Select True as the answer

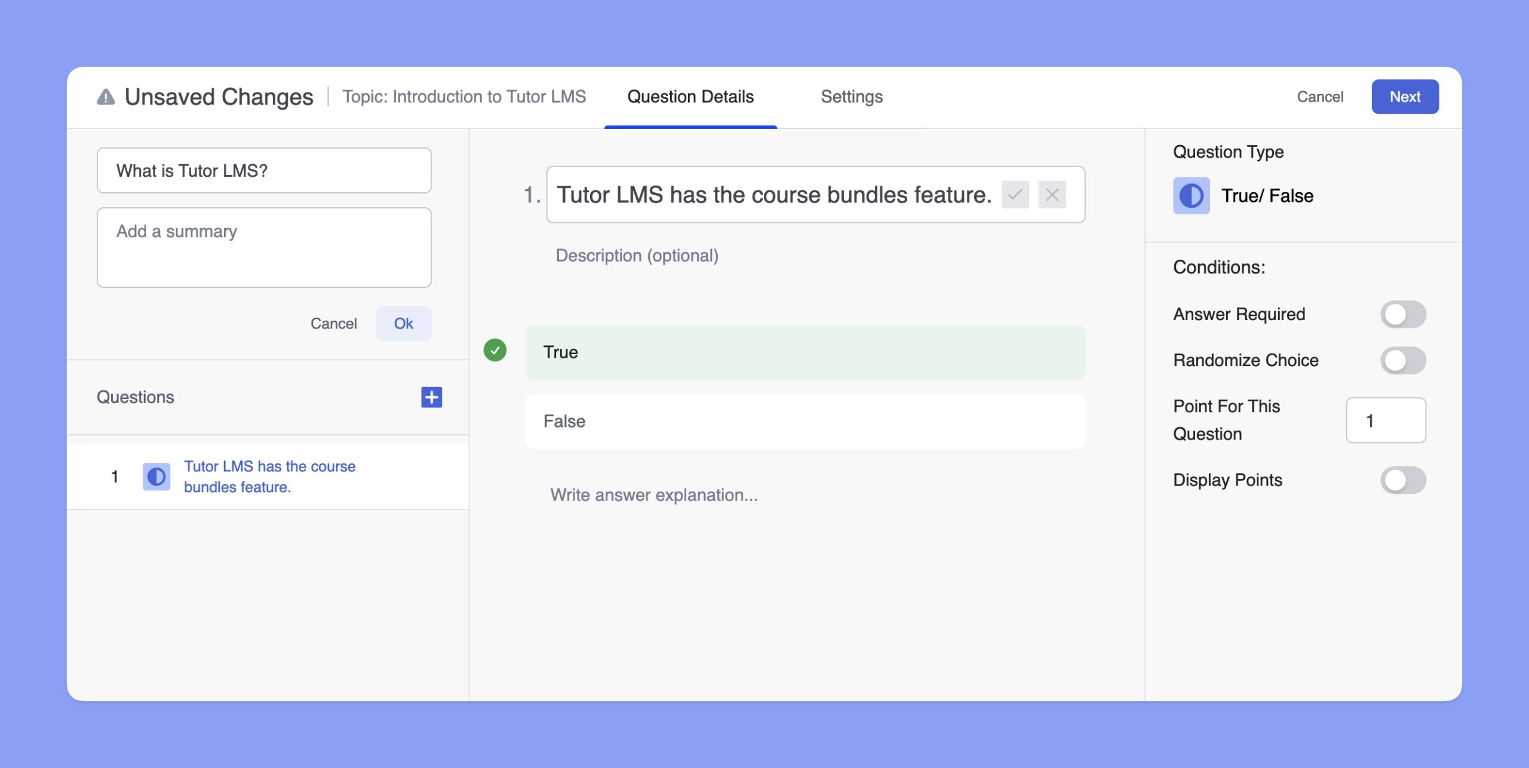tap(805, 352)
